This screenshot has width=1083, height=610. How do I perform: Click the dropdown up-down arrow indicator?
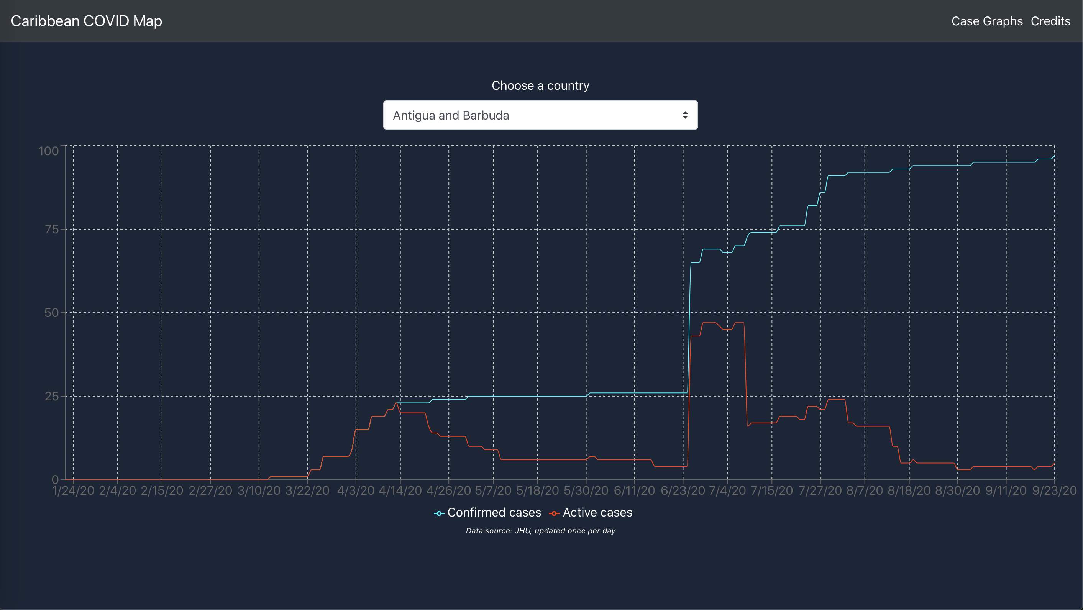685,115
